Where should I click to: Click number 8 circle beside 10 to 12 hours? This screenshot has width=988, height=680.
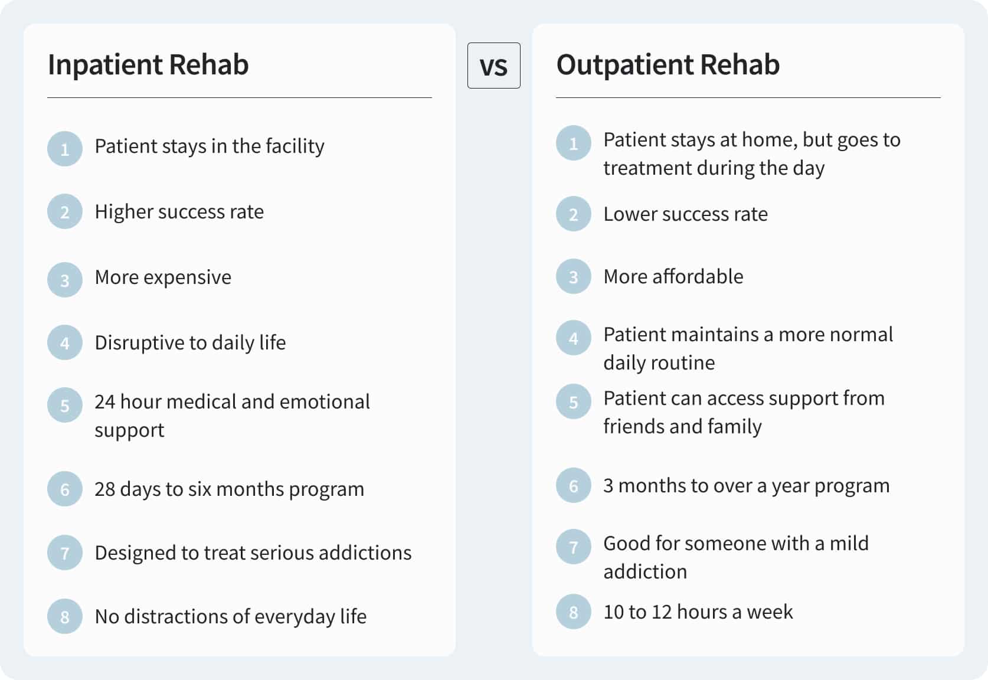click(573, 612)
